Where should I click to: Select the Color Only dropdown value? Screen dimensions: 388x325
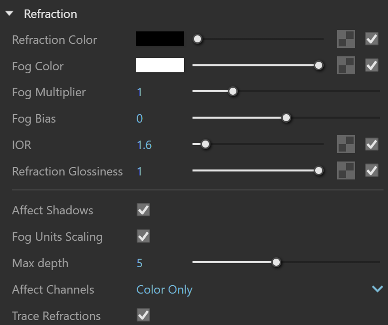(164, 290)
